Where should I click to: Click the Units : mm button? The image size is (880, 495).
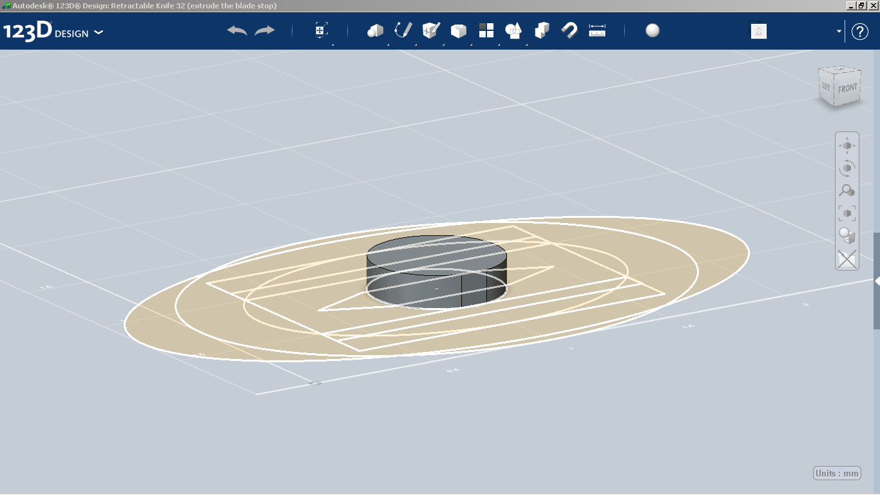tap(836, 472)
